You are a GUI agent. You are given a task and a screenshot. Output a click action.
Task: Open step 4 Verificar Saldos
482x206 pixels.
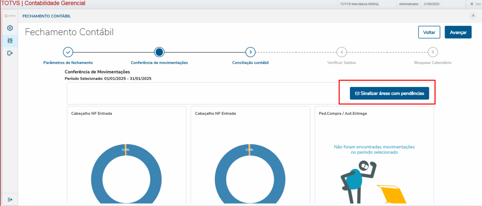click(341, 52)
